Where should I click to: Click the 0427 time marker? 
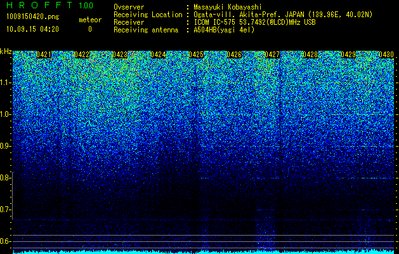[x=272, y=54]
